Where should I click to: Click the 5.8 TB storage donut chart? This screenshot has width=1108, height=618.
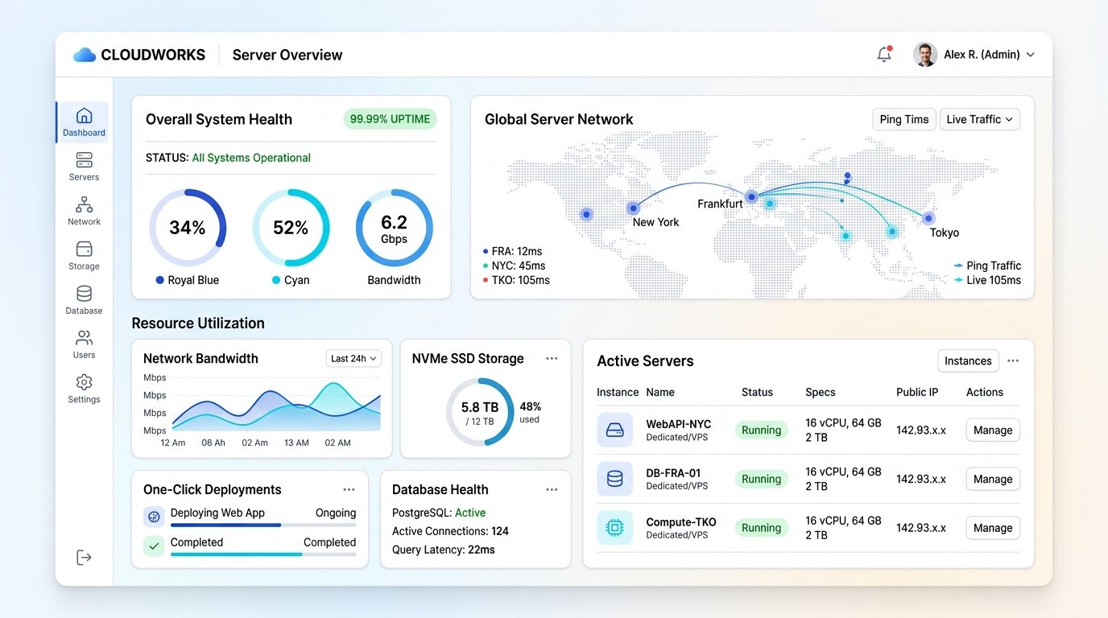pos(480,412)
